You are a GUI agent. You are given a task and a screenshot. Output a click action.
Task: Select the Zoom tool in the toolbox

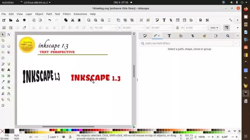pyautogui.click(x=8, y=99)
